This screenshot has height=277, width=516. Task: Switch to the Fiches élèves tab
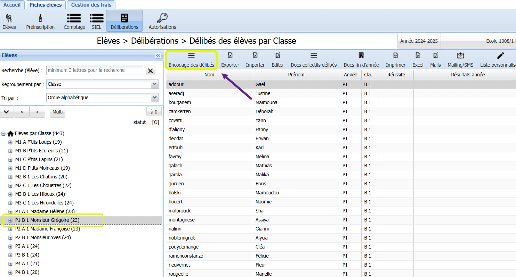(x=46, y=5)
